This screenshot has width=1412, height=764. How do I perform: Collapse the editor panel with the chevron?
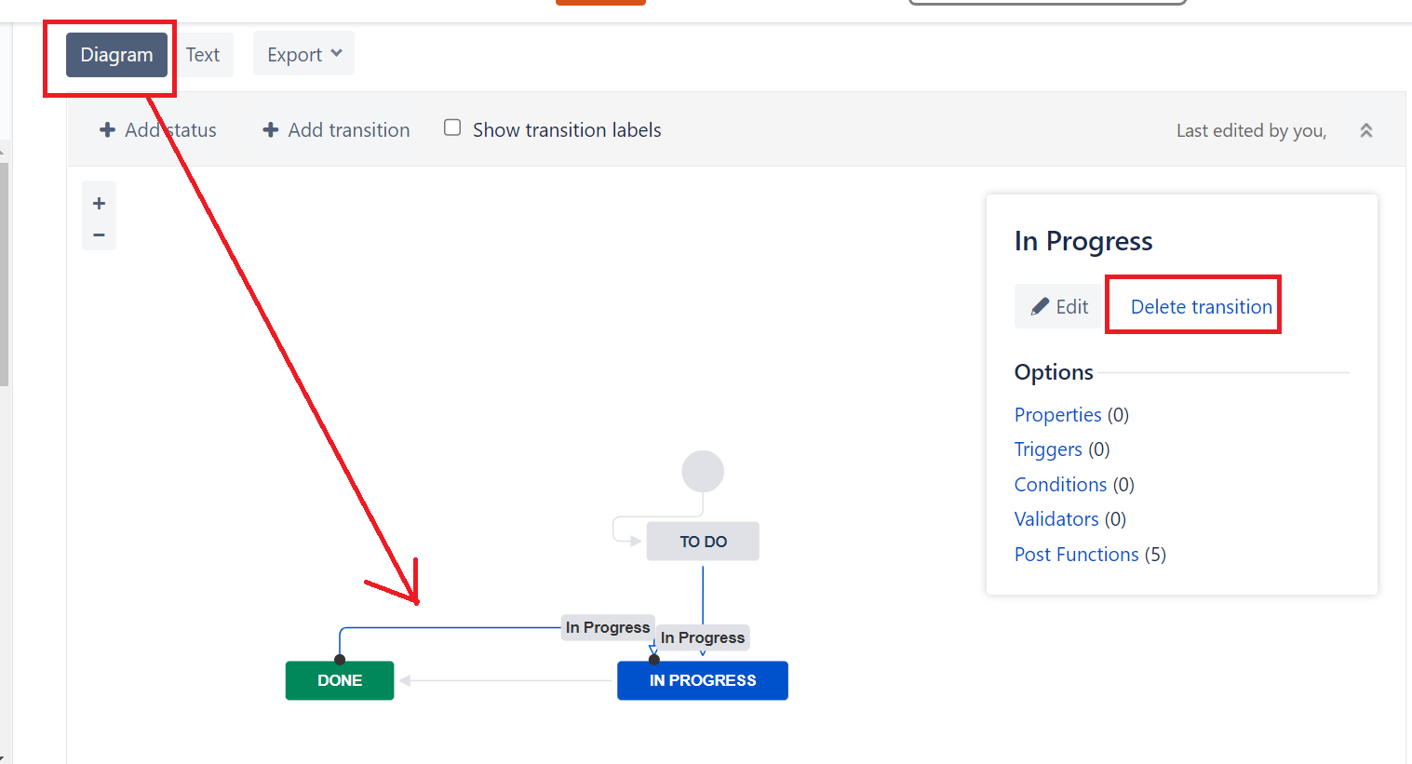pos(1365,130)
